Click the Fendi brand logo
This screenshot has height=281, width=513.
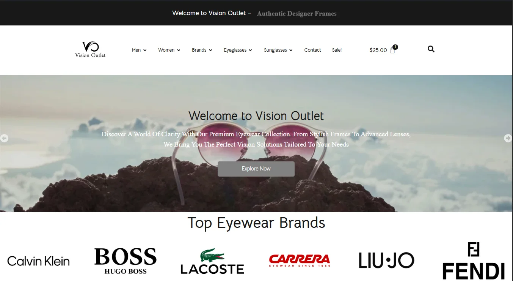(x=474, y=261)
